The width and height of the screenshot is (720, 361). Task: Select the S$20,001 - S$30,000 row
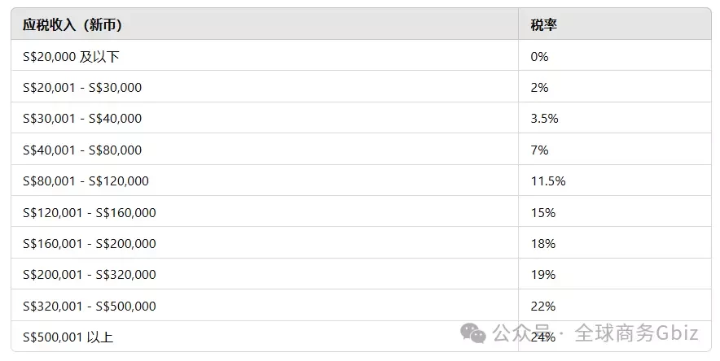click(x=362, y=86)
